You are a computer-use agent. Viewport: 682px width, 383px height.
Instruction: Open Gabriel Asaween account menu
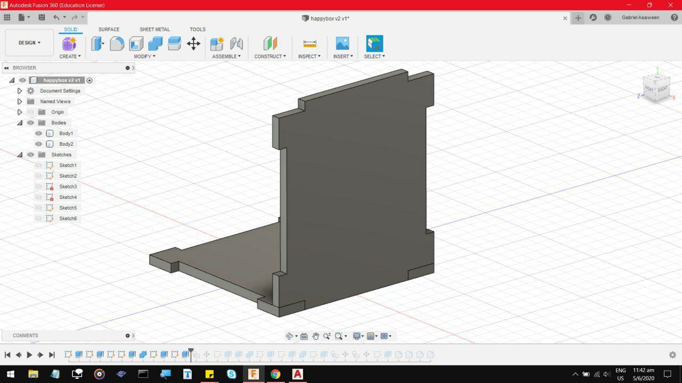pos(640,18)
